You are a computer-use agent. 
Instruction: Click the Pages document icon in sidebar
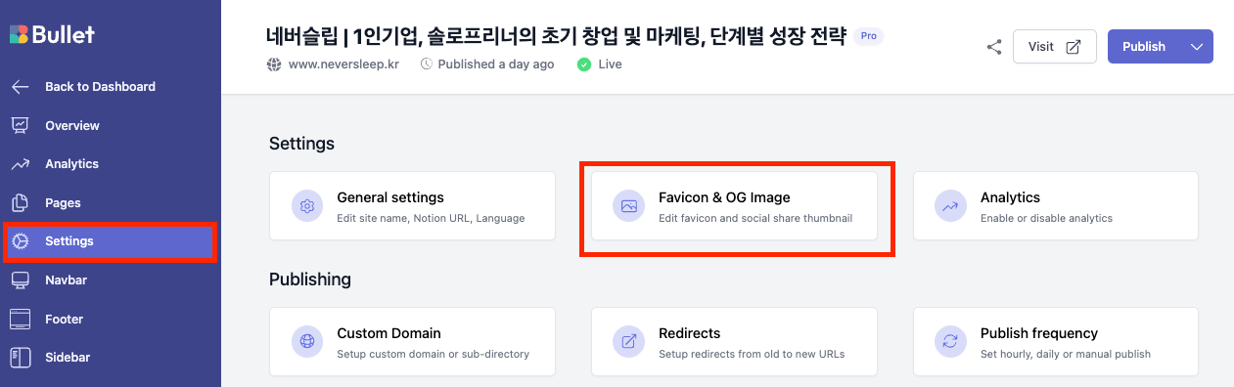click(20, 203)
